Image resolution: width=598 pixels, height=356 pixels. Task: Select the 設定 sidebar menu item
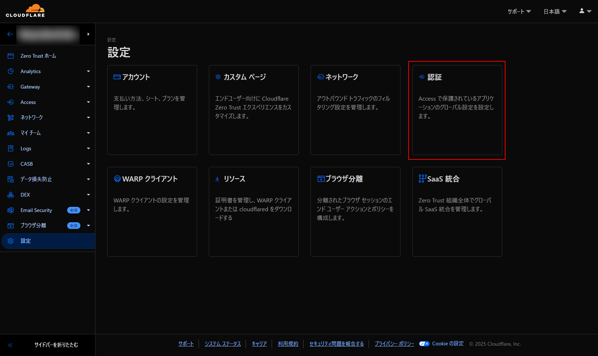tap(48, 241)
